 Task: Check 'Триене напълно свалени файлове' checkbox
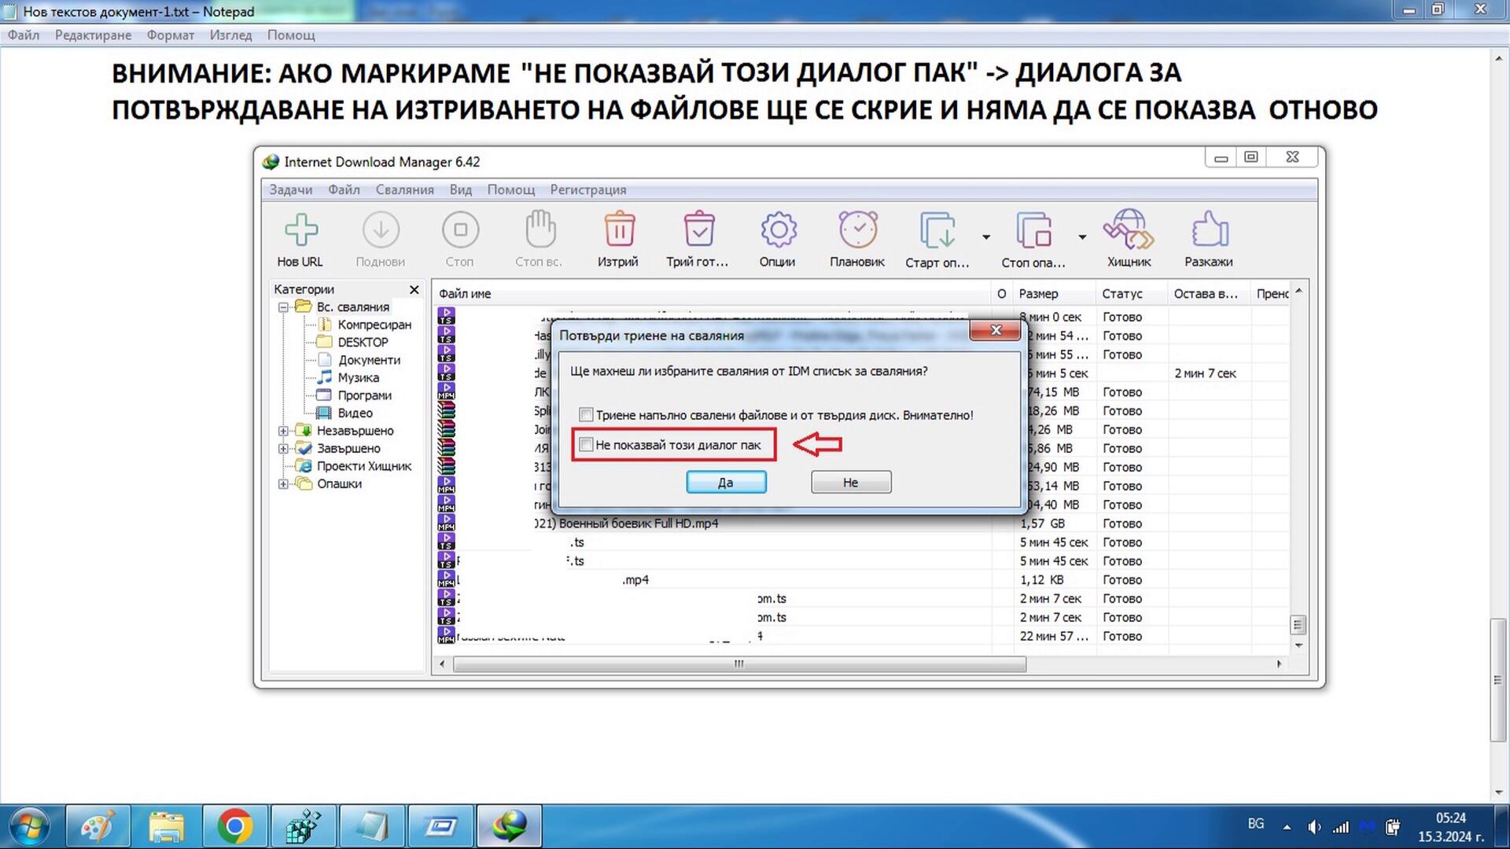(587, 415)
